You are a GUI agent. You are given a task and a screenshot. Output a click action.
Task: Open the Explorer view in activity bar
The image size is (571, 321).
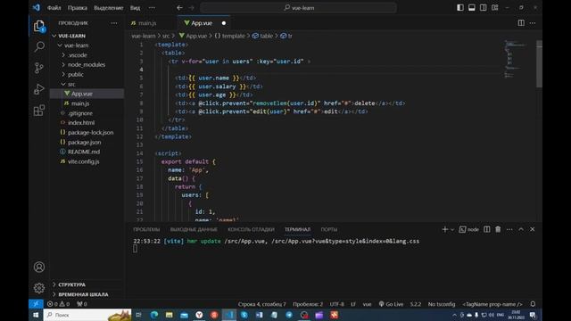(39, 26)
